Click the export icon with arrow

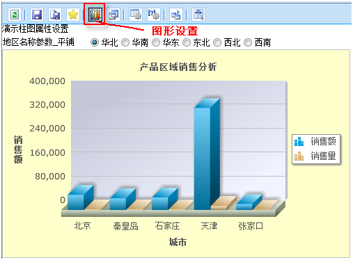click(x=175, y=15)
